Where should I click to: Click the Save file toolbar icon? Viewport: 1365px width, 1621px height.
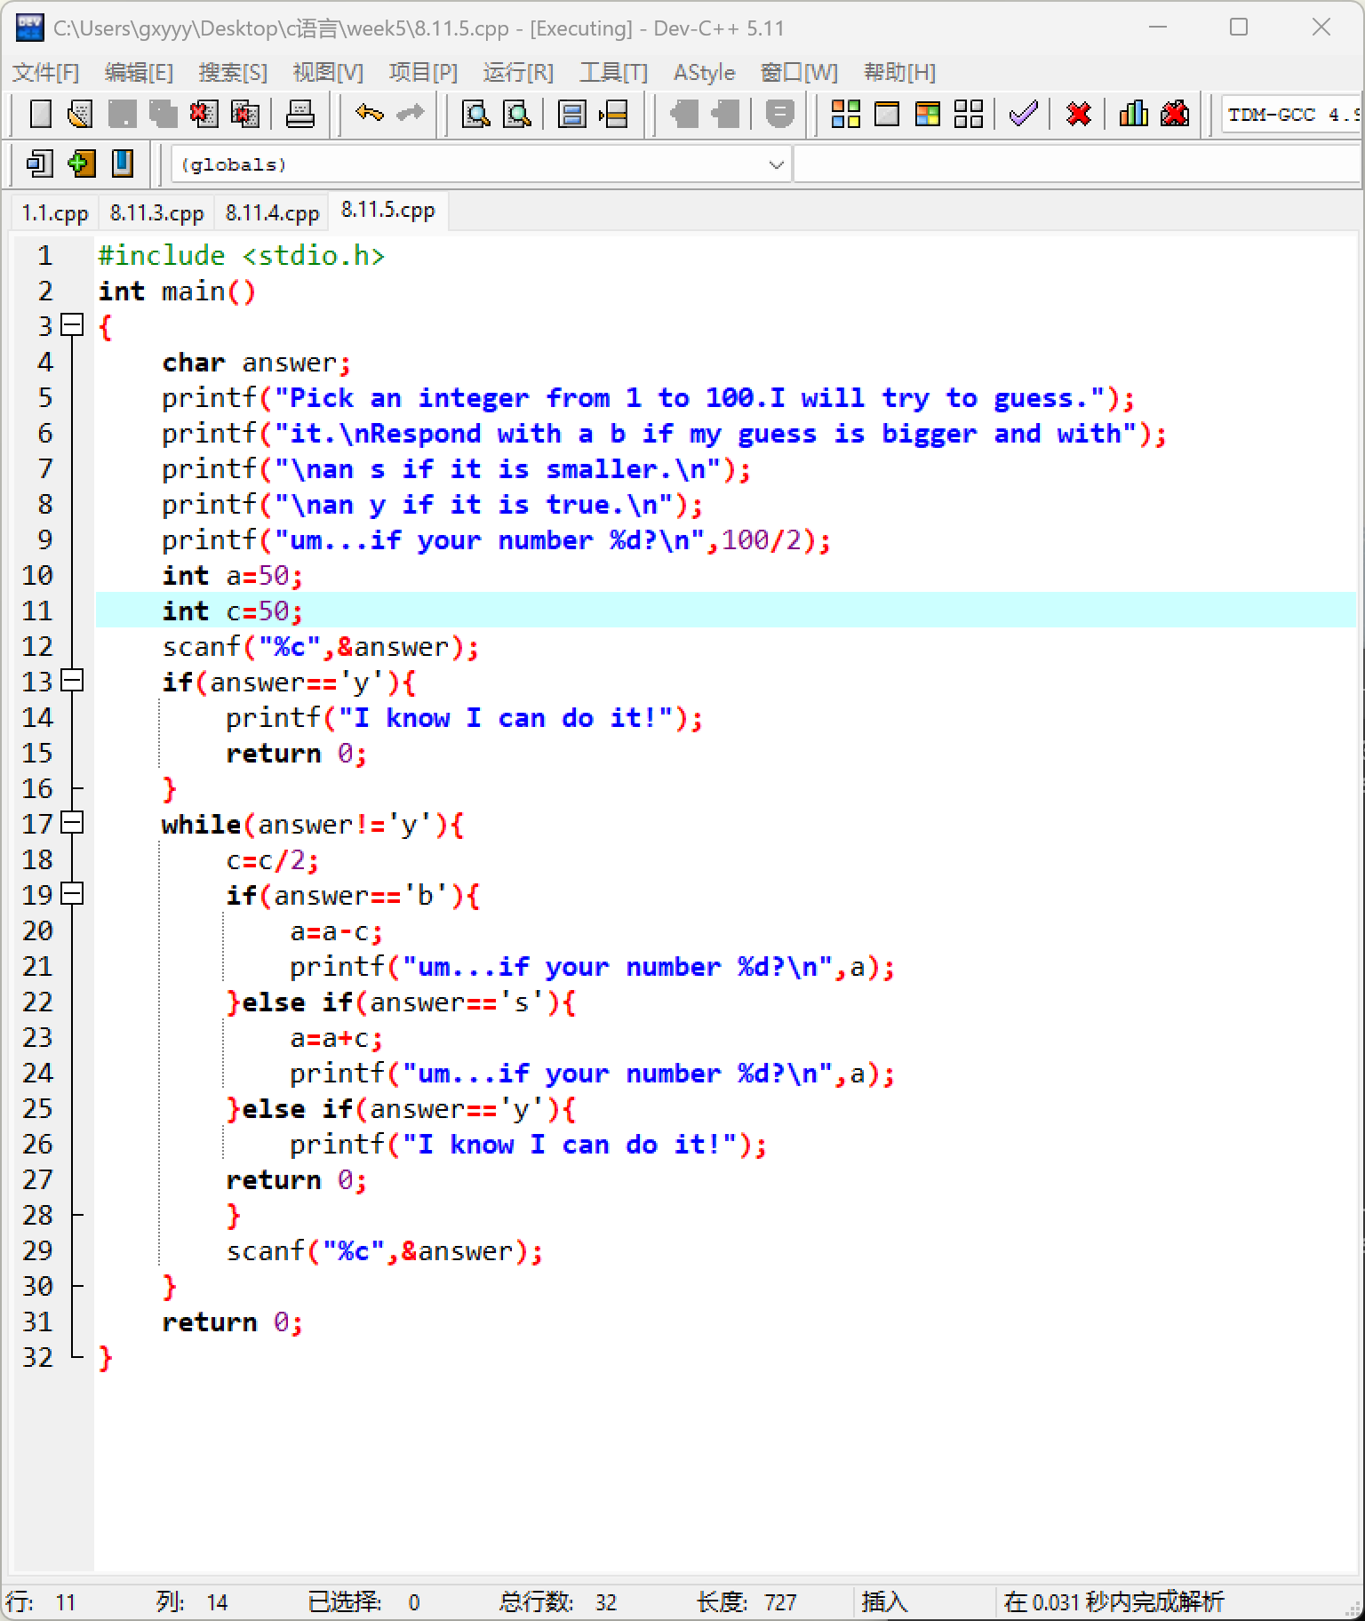[122, 114]
